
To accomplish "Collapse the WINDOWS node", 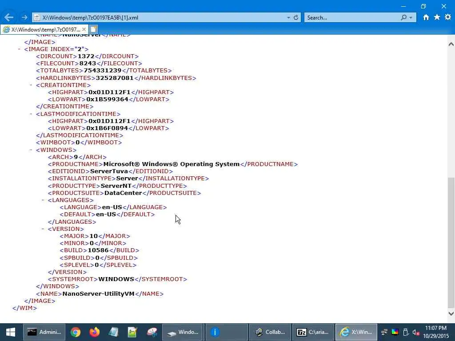I will pos(31,150).
